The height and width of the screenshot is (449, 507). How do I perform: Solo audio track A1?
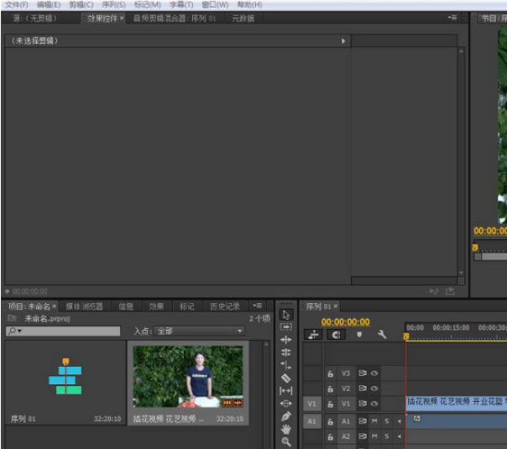pyautogui.click(x=386, y=420)
